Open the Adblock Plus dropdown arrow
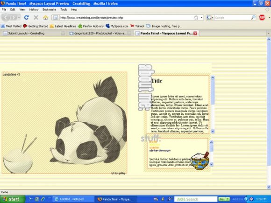Screen dimensions: 271x203 [269, 17]
